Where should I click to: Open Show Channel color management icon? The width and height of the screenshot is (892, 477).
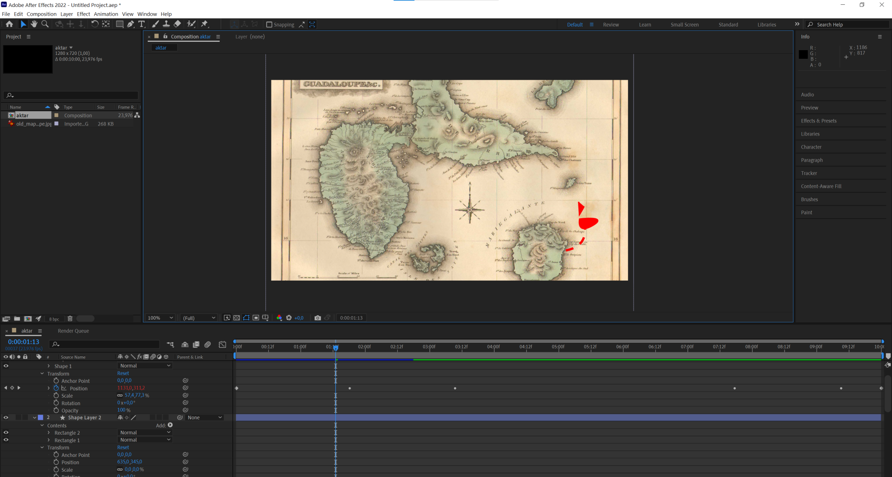[279, 318]
